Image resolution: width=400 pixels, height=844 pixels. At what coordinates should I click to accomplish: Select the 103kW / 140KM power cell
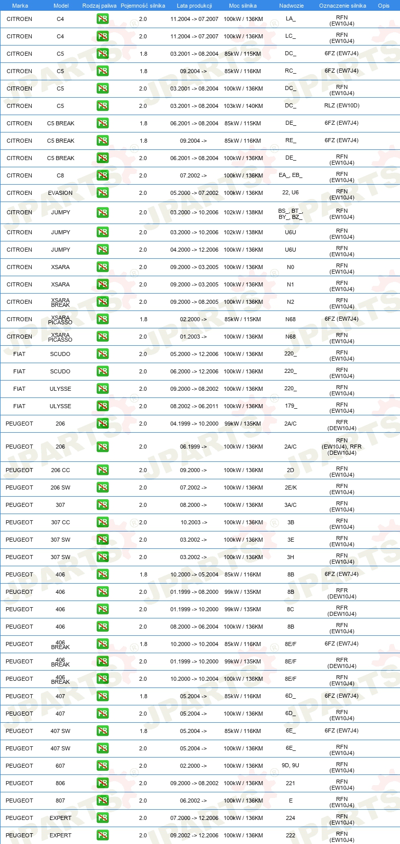point(243,106)
